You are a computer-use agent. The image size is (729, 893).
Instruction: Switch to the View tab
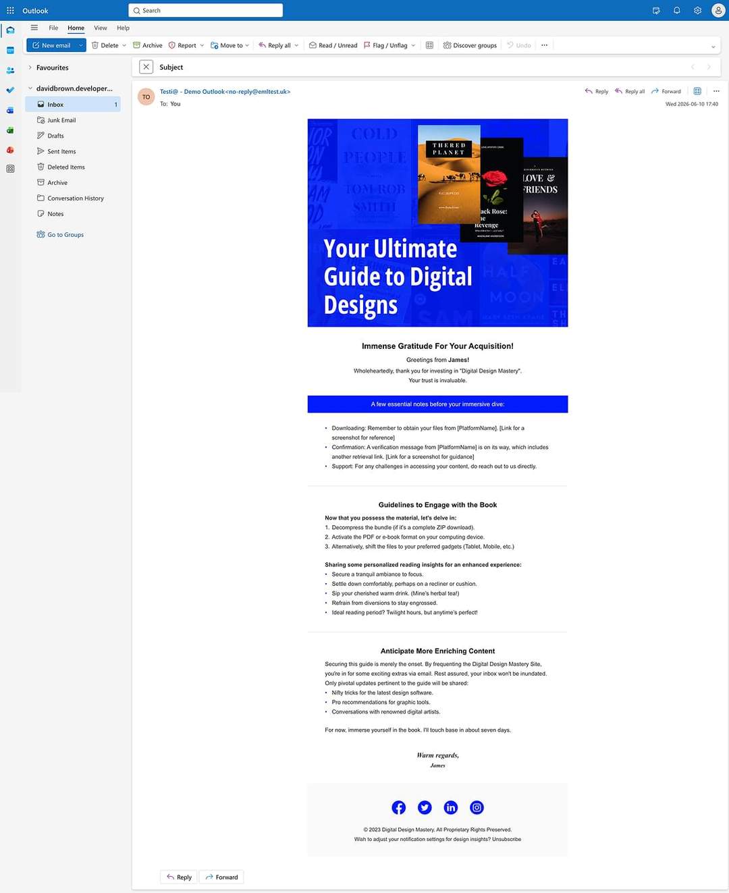[101, 28]
